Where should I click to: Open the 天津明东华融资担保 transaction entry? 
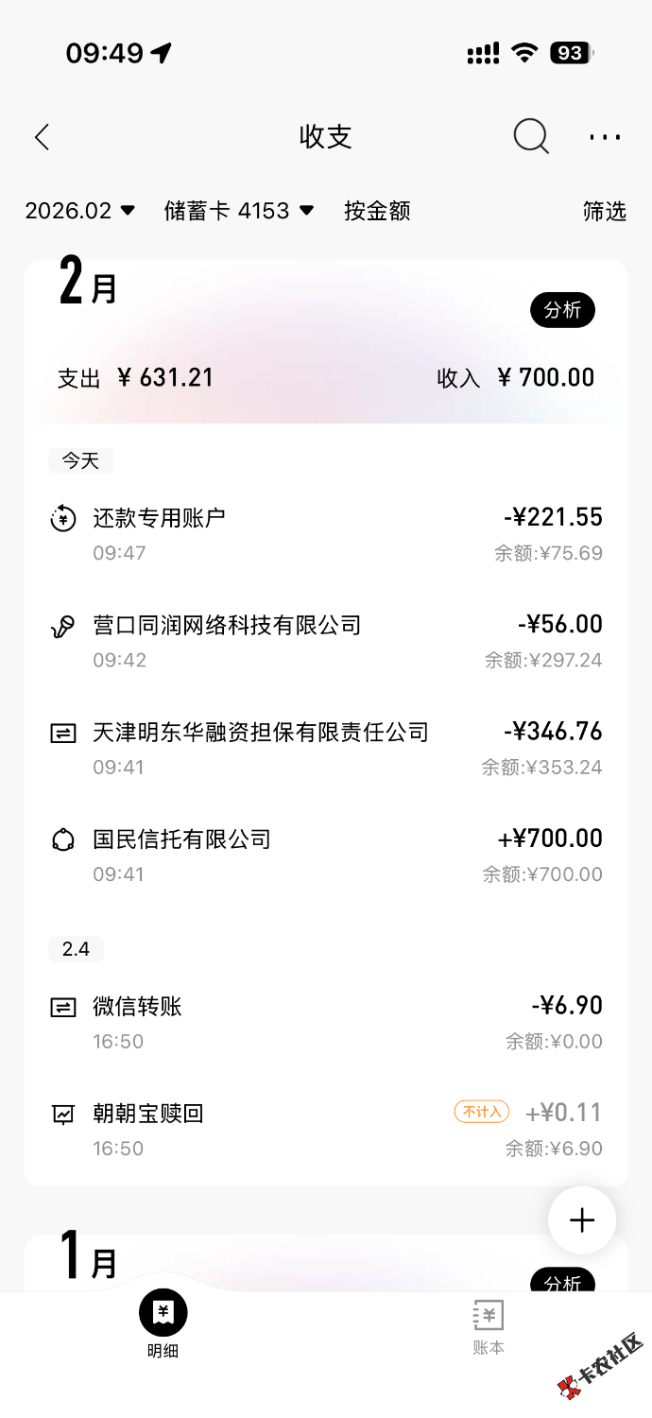point(261,733)
